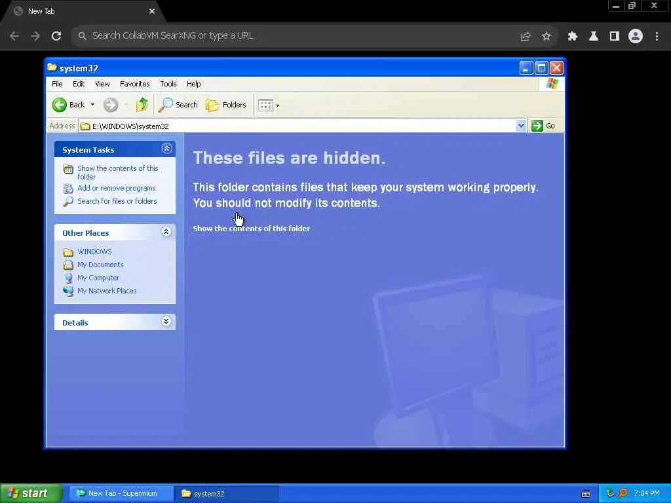Minimize the system32 Explorer window
Viewport: 671px width, 503px height.
tap(526, 67)
